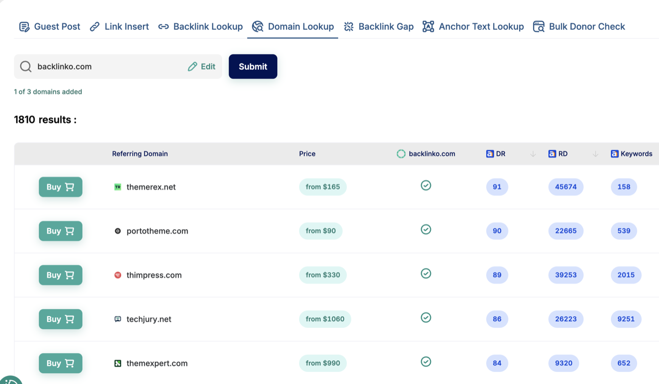Click the search magnifier icon

[26, 66]
